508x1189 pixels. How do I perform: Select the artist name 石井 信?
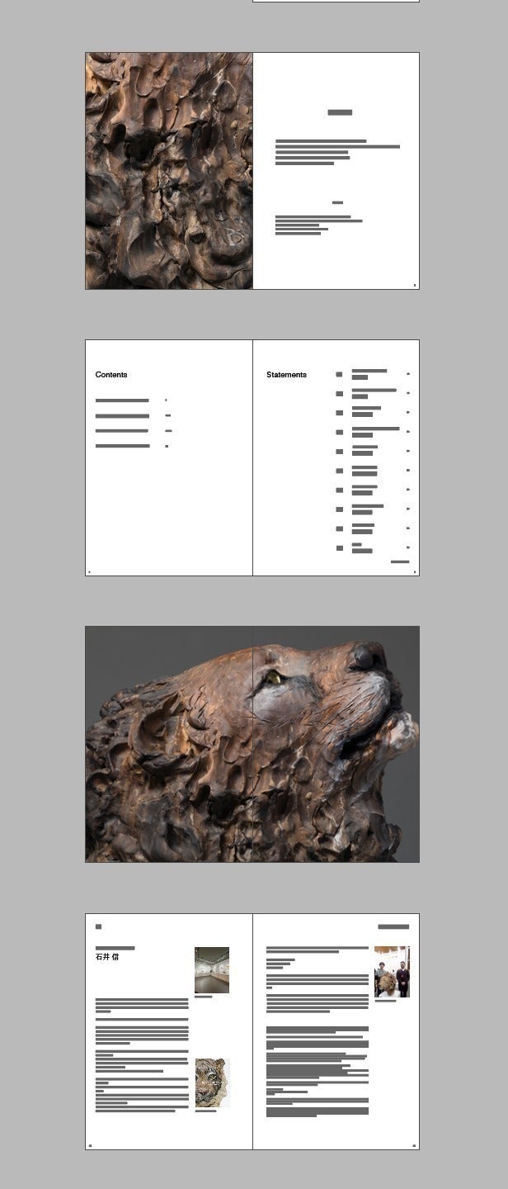coord(107,958)
